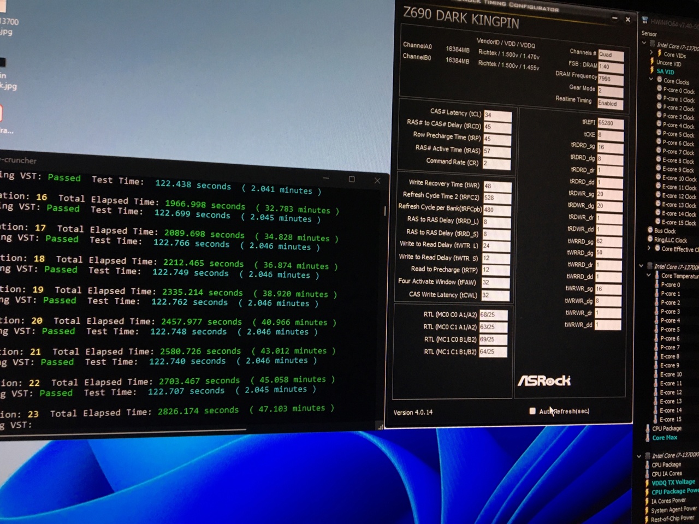Click the RTL (MC0 C0 A1/A2) value field
699x524 pixels.
(493, 315)
